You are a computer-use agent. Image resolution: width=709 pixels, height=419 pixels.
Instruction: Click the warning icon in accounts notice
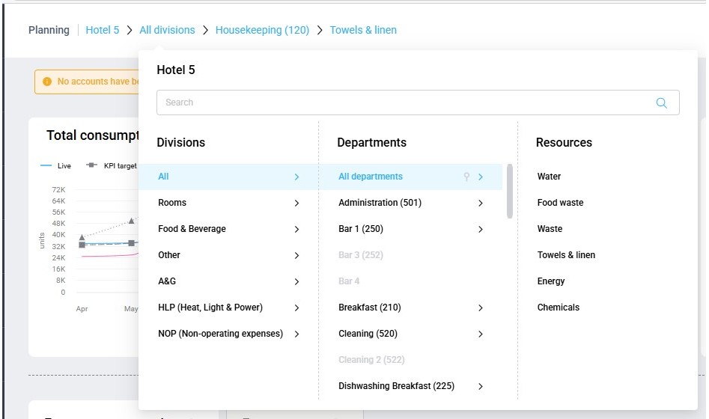click(47, 82)
